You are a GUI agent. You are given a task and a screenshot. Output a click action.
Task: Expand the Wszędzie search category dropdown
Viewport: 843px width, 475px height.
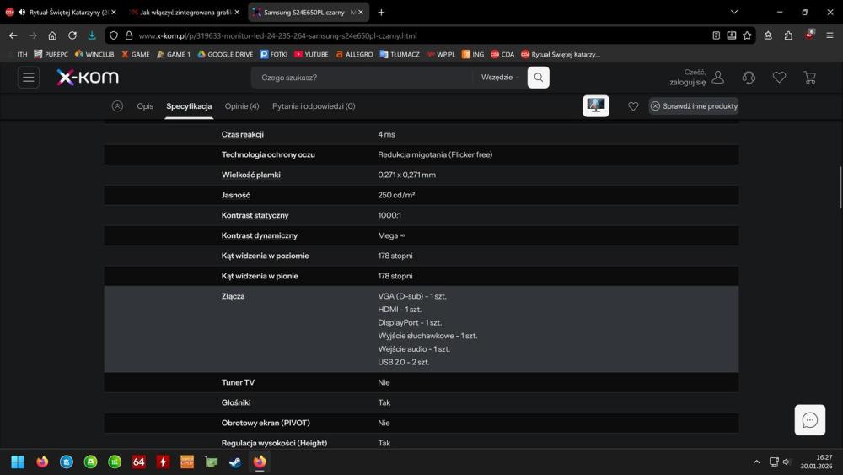point(499,78)
